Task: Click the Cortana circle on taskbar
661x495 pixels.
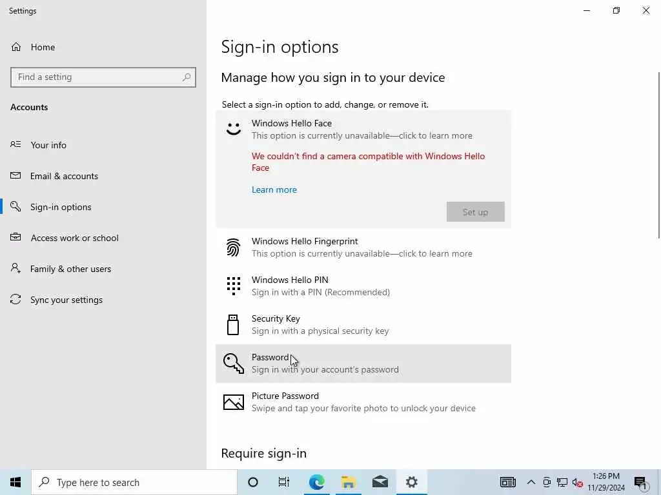Action: coord(253,482)
